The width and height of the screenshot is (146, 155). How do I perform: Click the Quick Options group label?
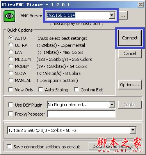(x=20, y=30)
